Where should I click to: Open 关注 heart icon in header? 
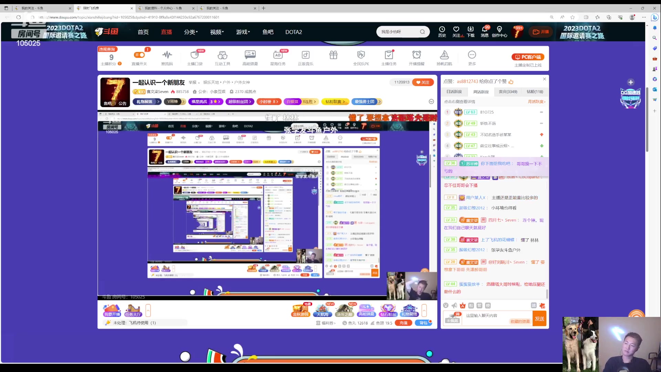[457, 32]
